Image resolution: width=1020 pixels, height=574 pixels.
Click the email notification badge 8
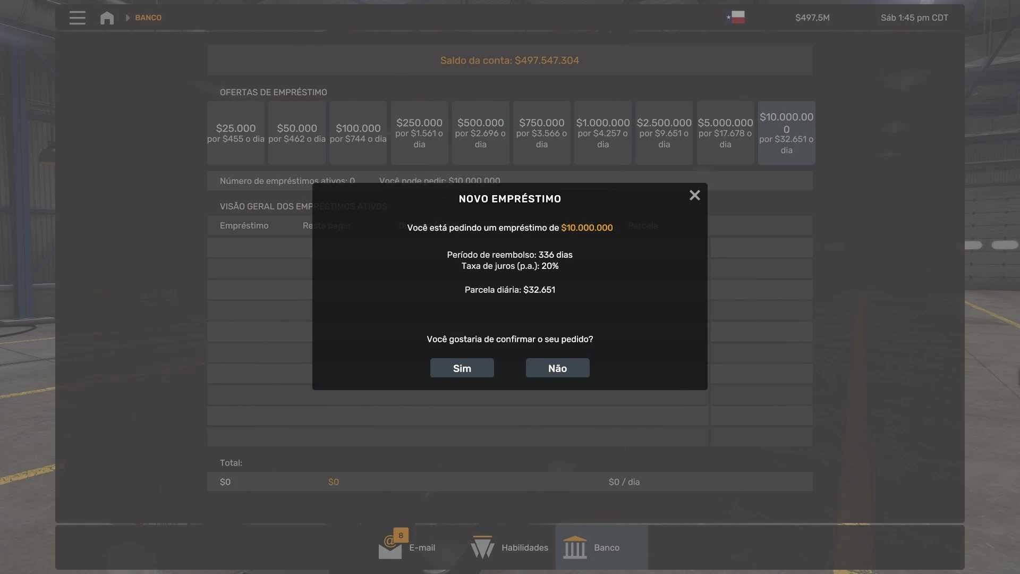[401, 535]
